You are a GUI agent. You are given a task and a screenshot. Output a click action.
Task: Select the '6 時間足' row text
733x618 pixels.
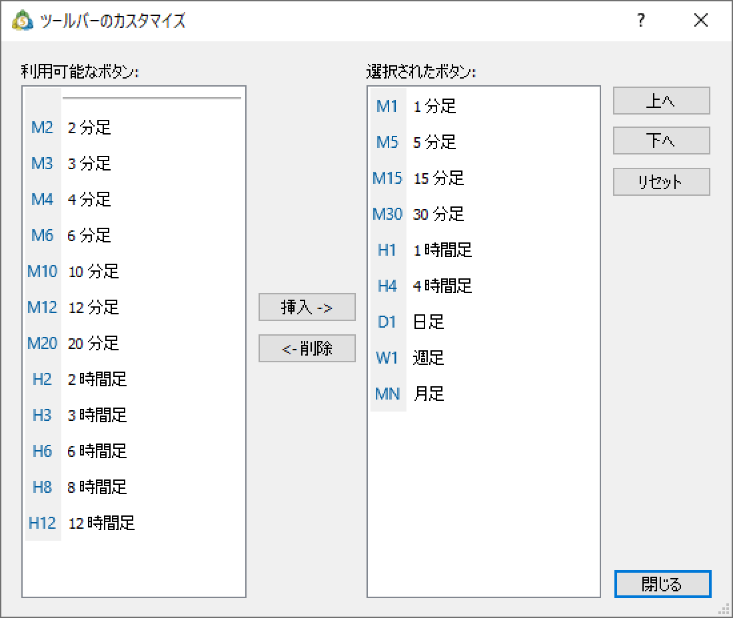(x=97, y=452)
